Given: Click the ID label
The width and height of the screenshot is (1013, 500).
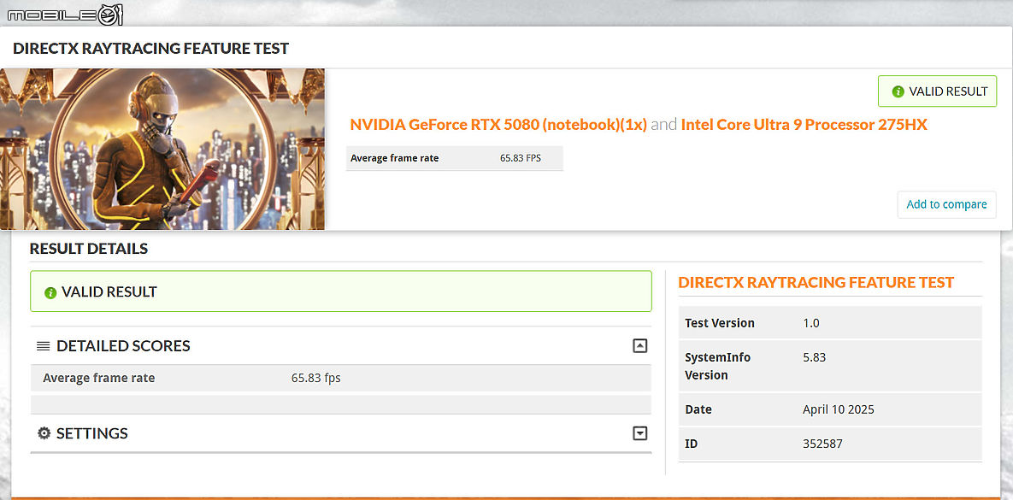Looking at the screenshot, I should coord(691,444).
